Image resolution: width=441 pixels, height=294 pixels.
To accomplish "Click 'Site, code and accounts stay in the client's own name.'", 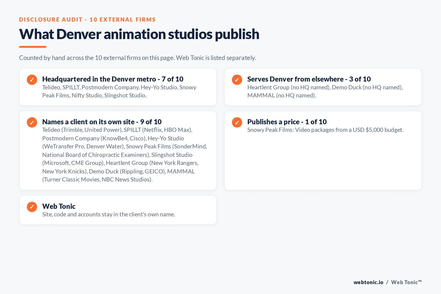I will tap(109, 214).
